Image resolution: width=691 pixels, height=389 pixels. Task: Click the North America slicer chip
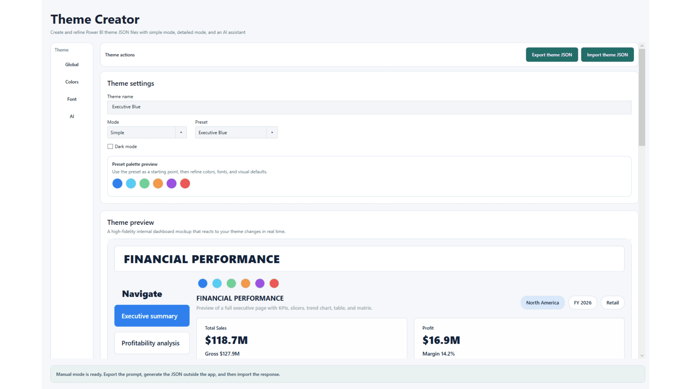click(542, 303)
